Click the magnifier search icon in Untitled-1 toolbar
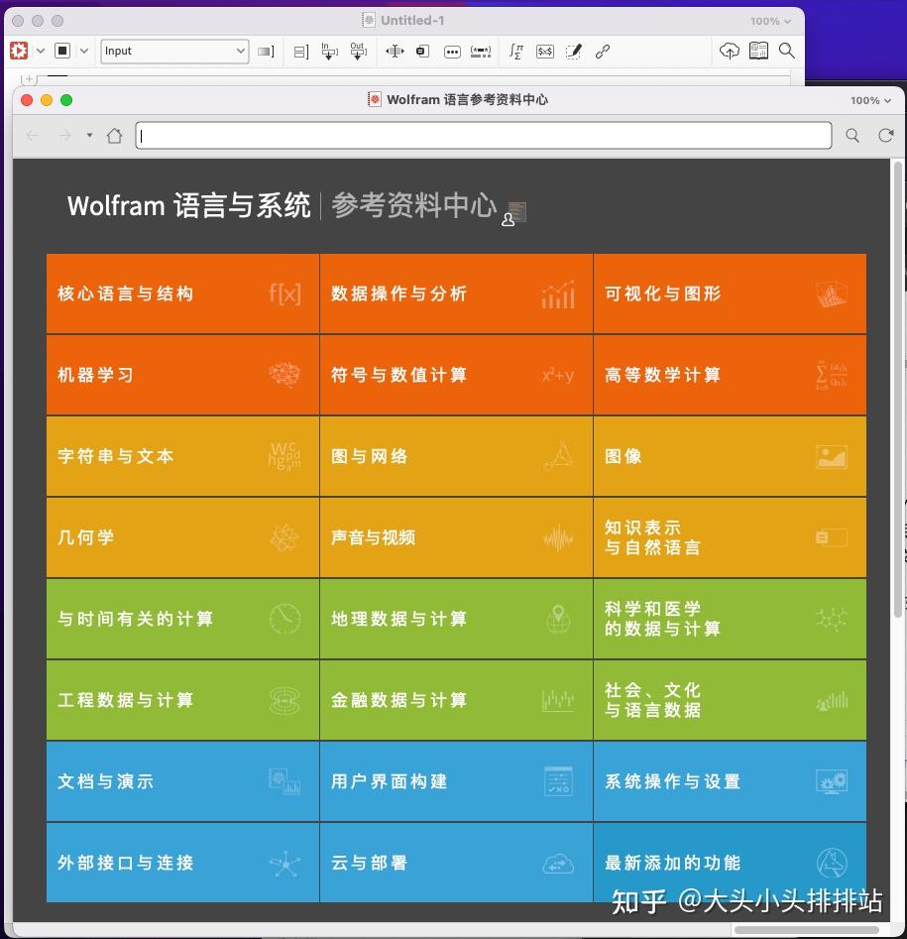The height and width of the screenshot is (939, 907). click(787, 51)
